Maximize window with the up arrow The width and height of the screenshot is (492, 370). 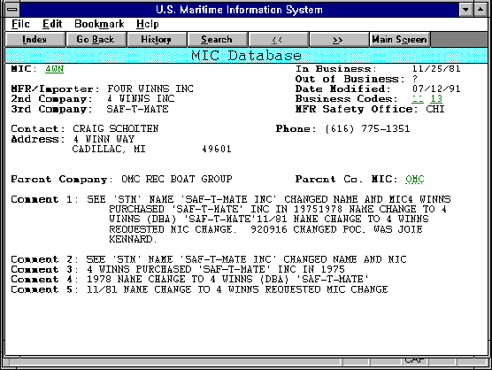[480, 10]
